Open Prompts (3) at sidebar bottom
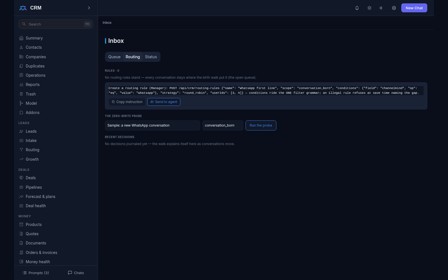This screenshot has height=280, width=448. click(36, 273)
